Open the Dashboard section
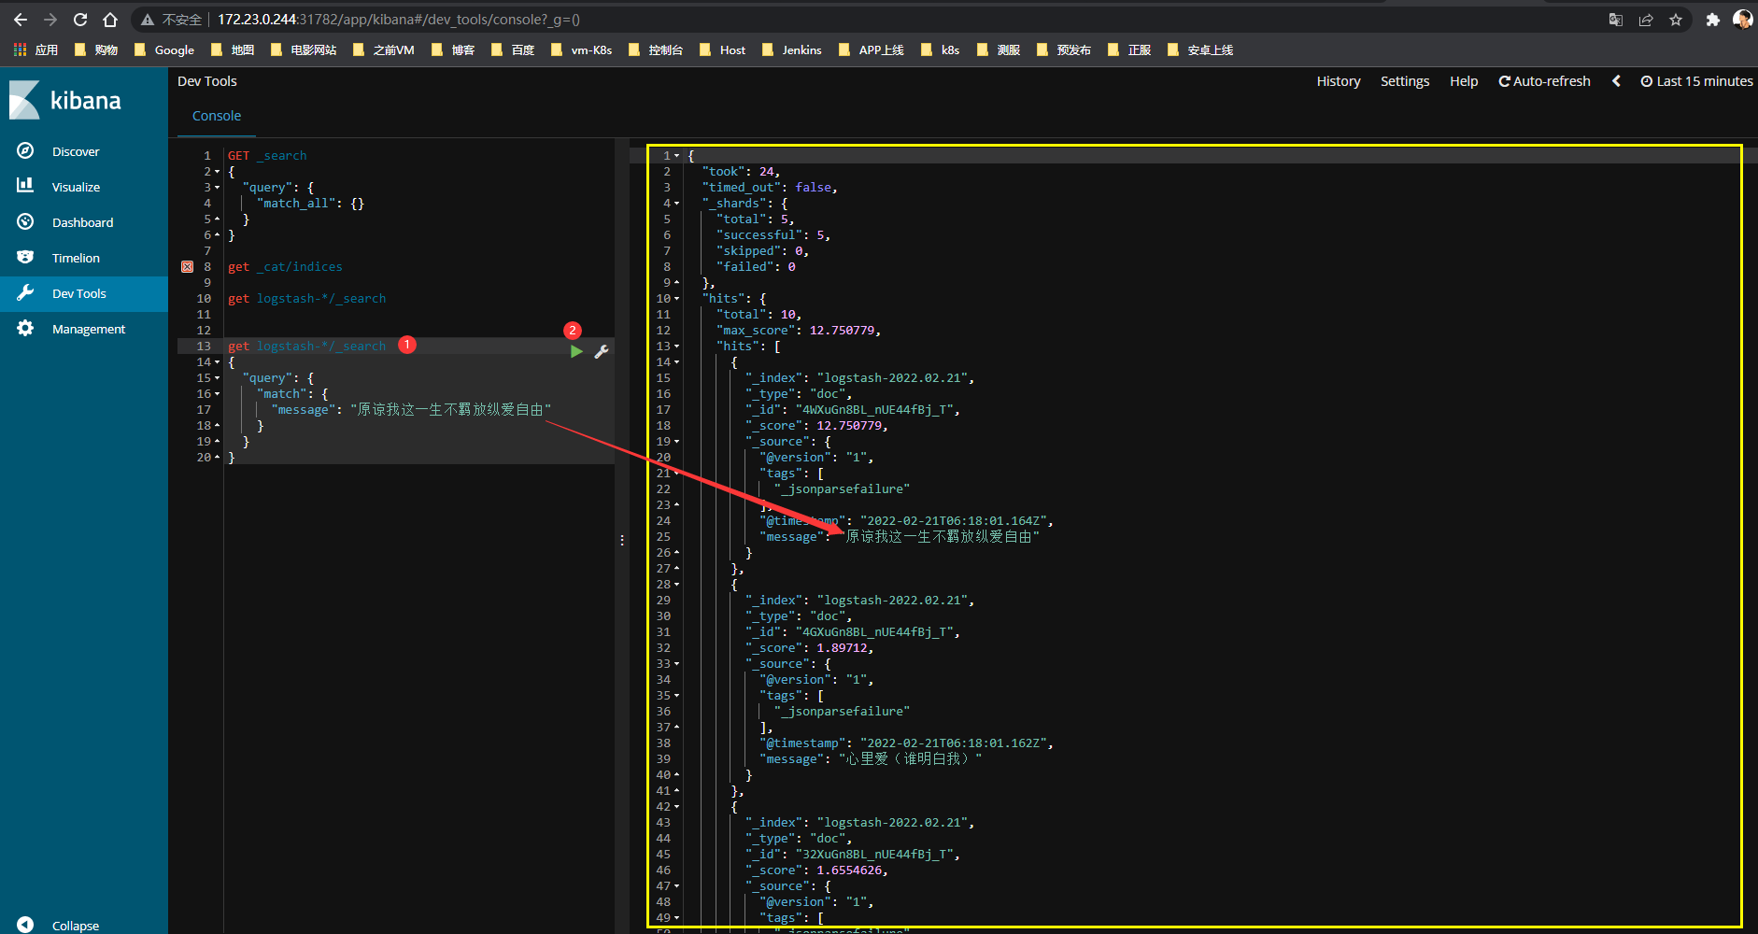Viewport: 1758px width, 934px height. click(x=82, y=222)
